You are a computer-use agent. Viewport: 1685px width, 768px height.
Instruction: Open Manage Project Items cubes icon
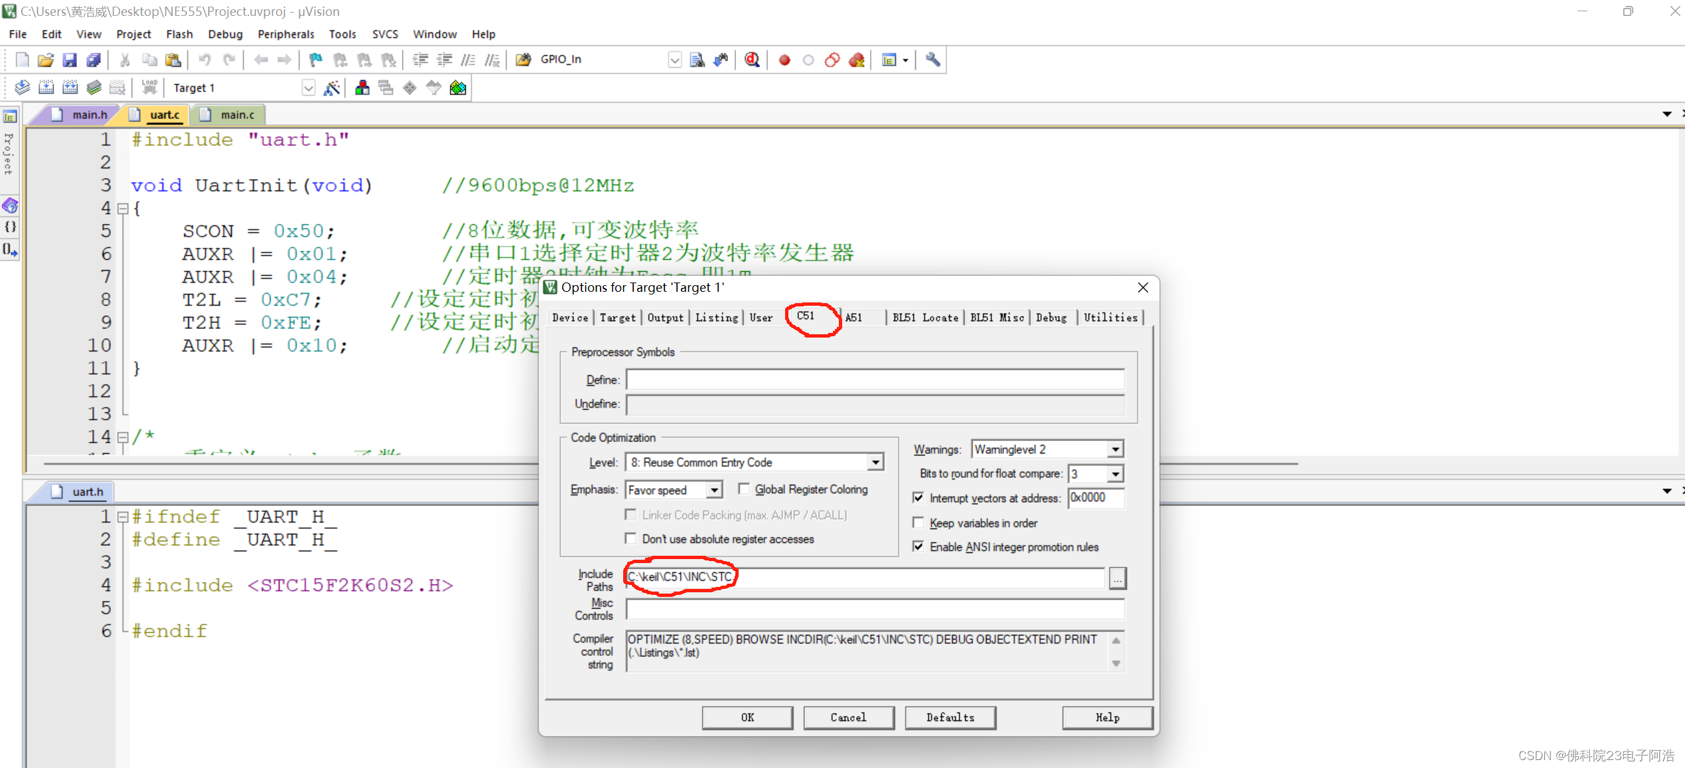(x=362, y=88)
